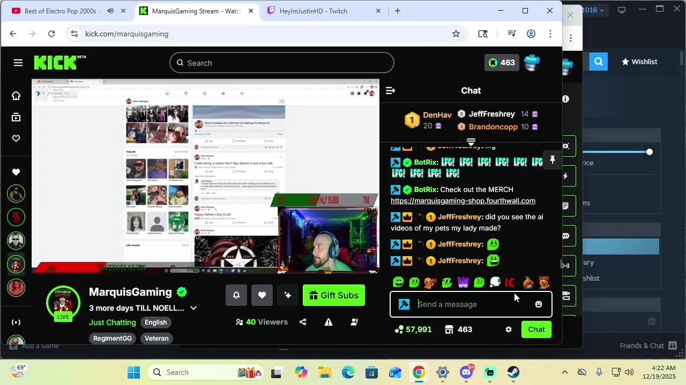Insert the HI gingerbread emote

(430, 282)
